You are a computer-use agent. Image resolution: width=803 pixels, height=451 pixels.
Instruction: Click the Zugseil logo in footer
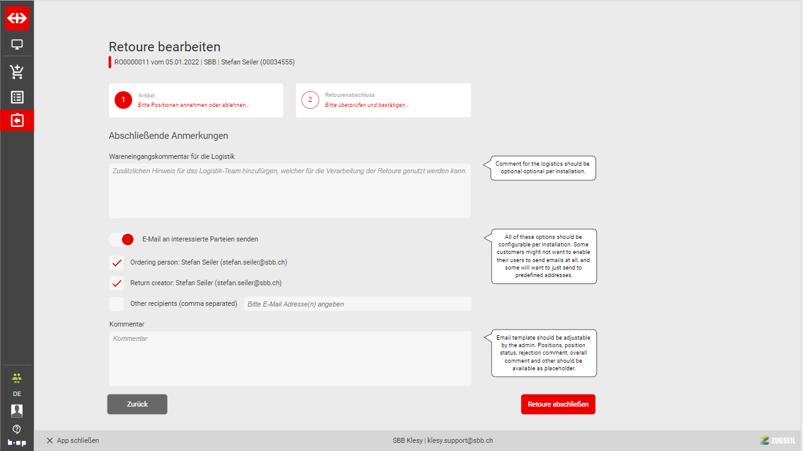pos(777,440)
